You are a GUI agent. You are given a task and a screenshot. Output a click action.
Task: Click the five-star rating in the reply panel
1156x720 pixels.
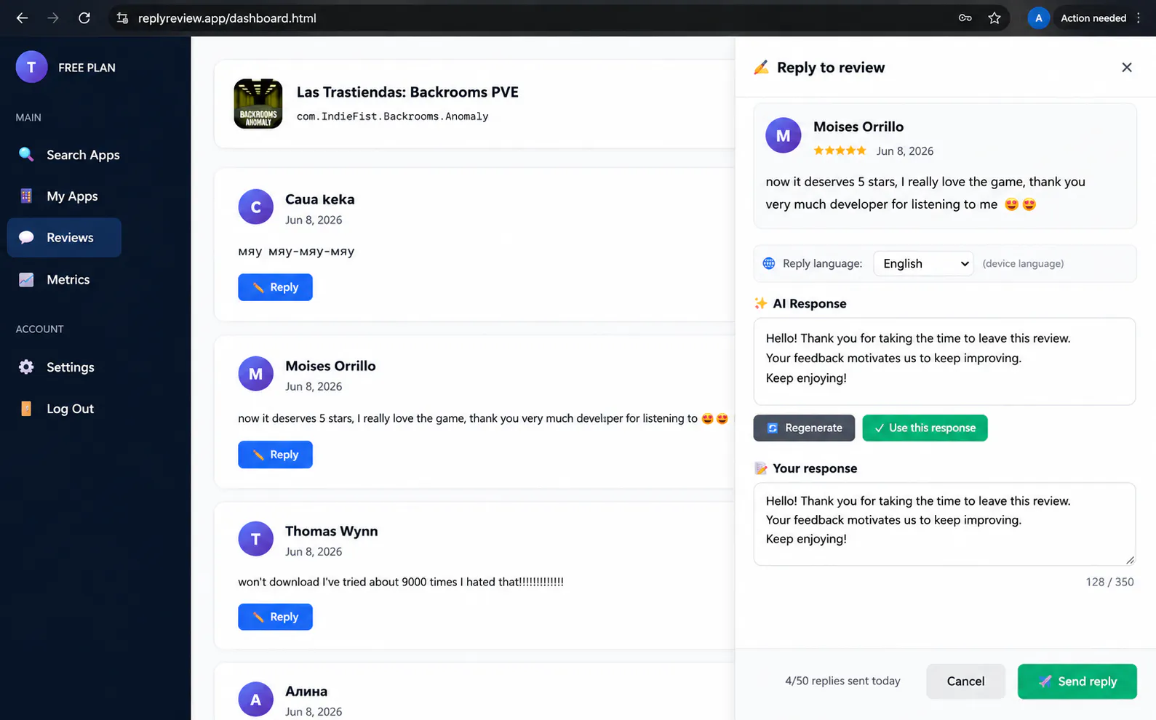coord(840,151)
